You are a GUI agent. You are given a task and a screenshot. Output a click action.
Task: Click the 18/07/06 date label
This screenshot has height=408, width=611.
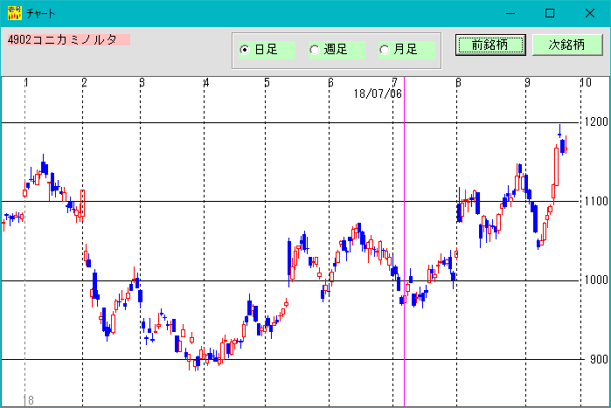[x=378, y=93]
